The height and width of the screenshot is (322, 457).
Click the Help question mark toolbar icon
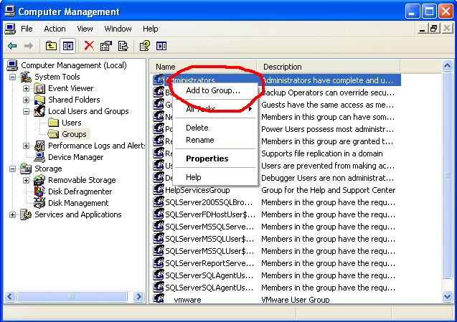(145, 46)
